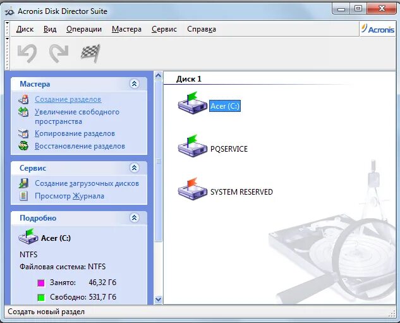Click the Acer (C:) partition drive icon
The height and width of the screenshot is (323, 400).
193,103
